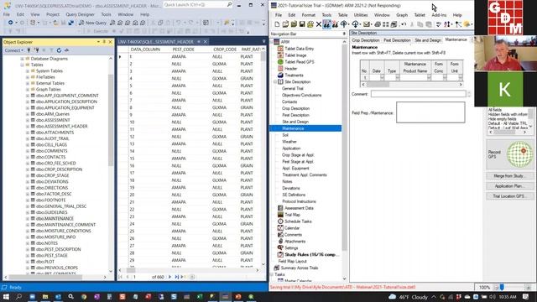Click the Excel icon on the taskbar
The height and width of the screenshot is (302, 537).
point(200,296)
